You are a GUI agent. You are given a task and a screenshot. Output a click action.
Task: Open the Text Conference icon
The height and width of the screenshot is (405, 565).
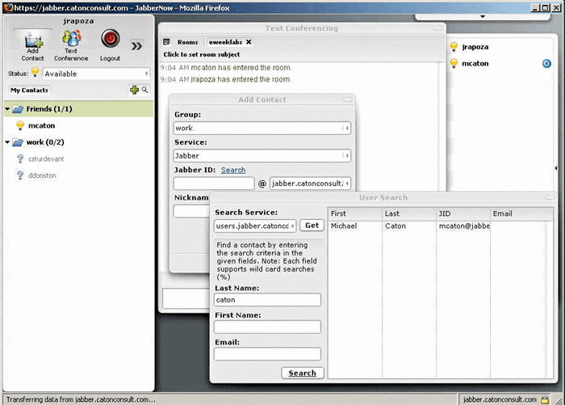(x=71, y=39)
